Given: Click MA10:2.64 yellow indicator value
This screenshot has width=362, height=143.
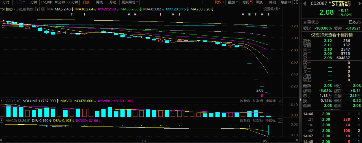Looking at the screenshot, I should 86,9.
